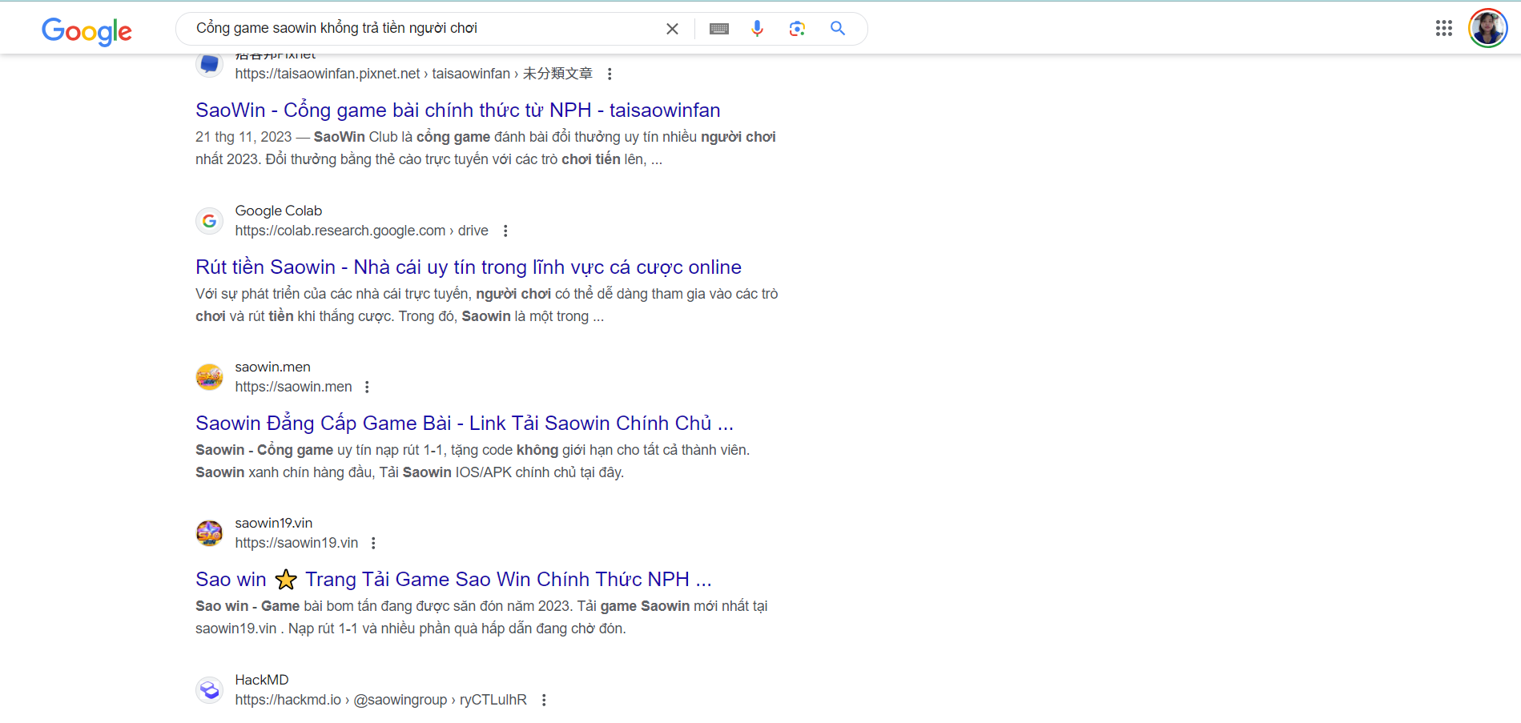1521x723 pixels.
Task: Open more options for colab.research.google.com result
Action: [x=505, y=231]
